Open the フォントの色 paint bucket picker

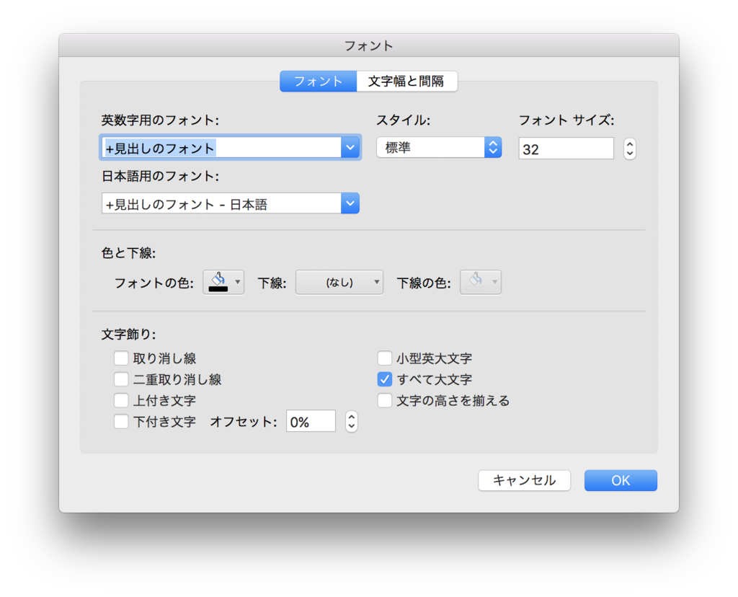223,283
